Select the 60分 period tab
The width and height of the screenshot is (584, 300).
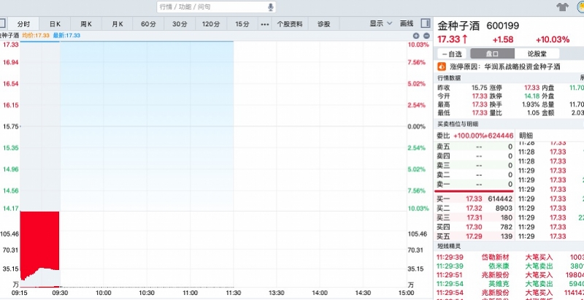click(149, 24)
